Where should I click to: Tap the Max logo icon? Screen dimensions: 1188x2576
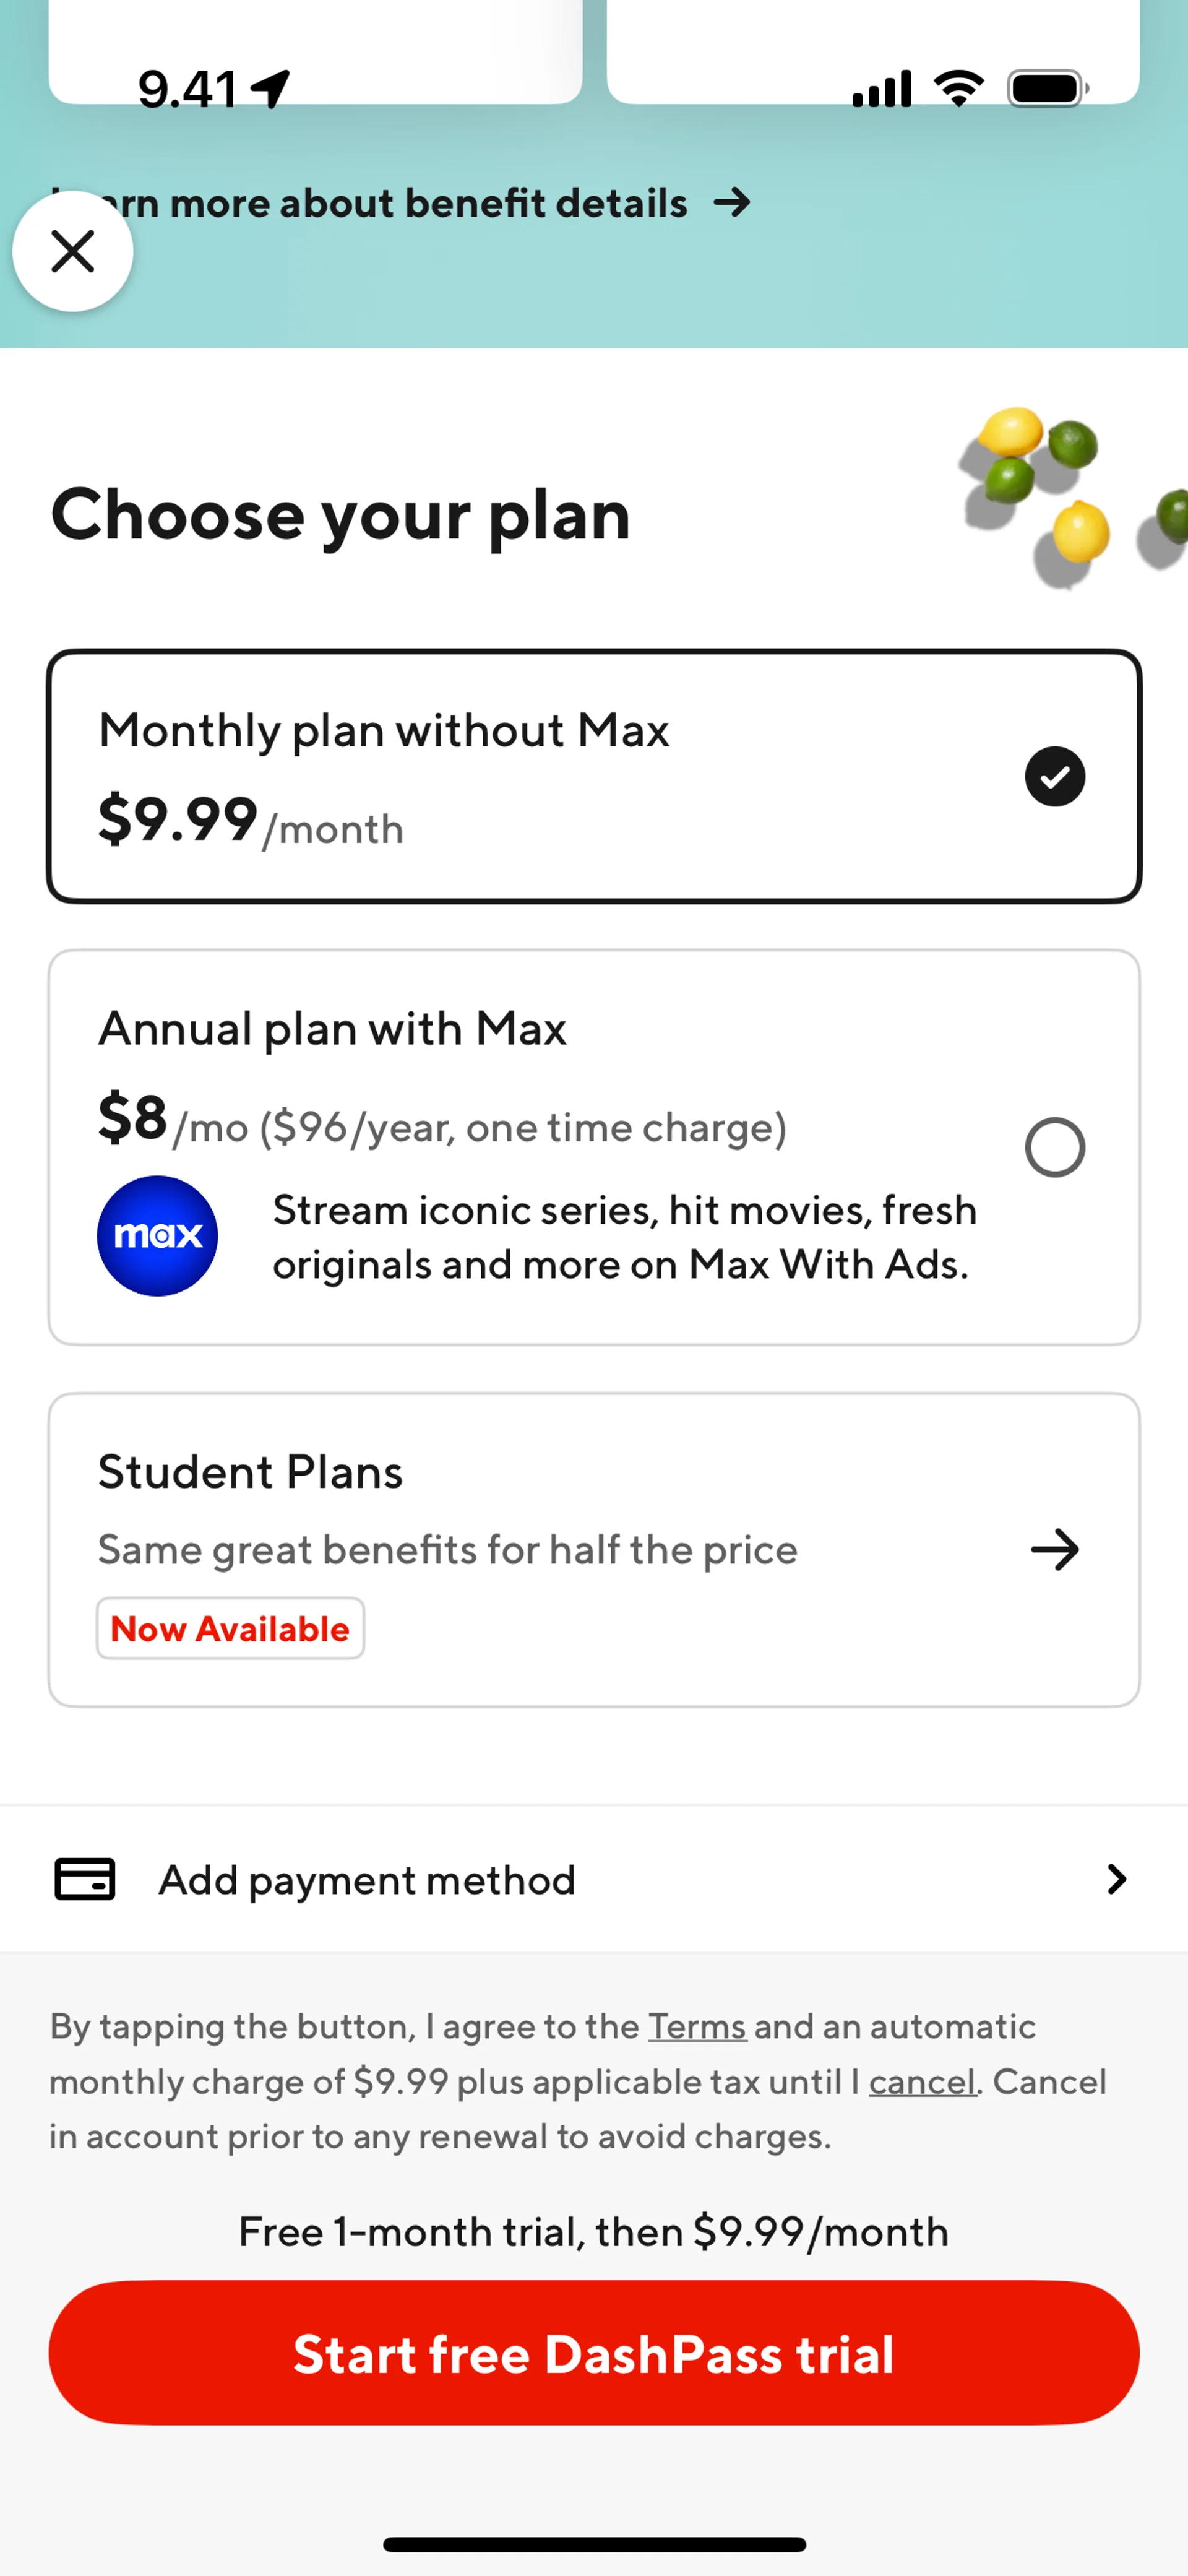coord(157,1236)
